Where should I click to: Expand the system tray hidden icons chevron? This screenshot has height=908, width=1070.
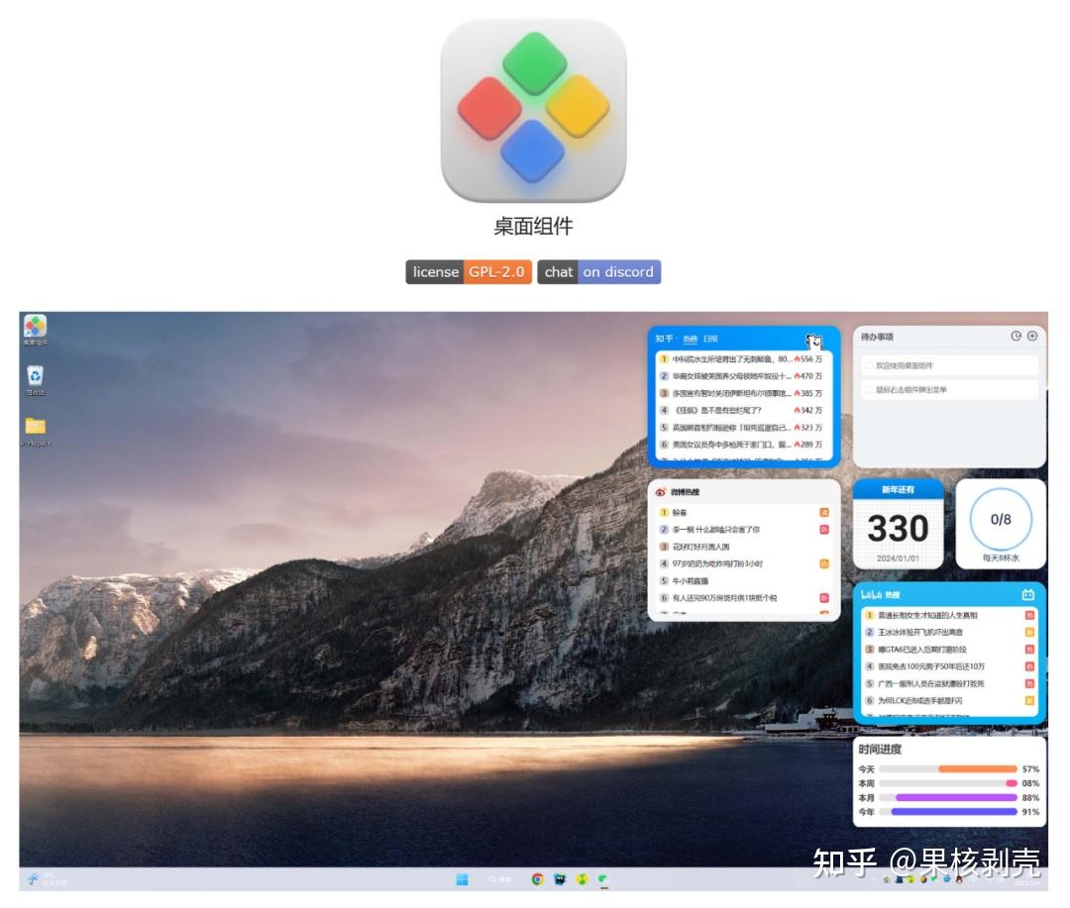point(874,879)
